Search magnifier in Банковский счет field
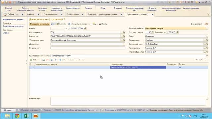Screen dimensions: 212x119 tap(207, 44)
